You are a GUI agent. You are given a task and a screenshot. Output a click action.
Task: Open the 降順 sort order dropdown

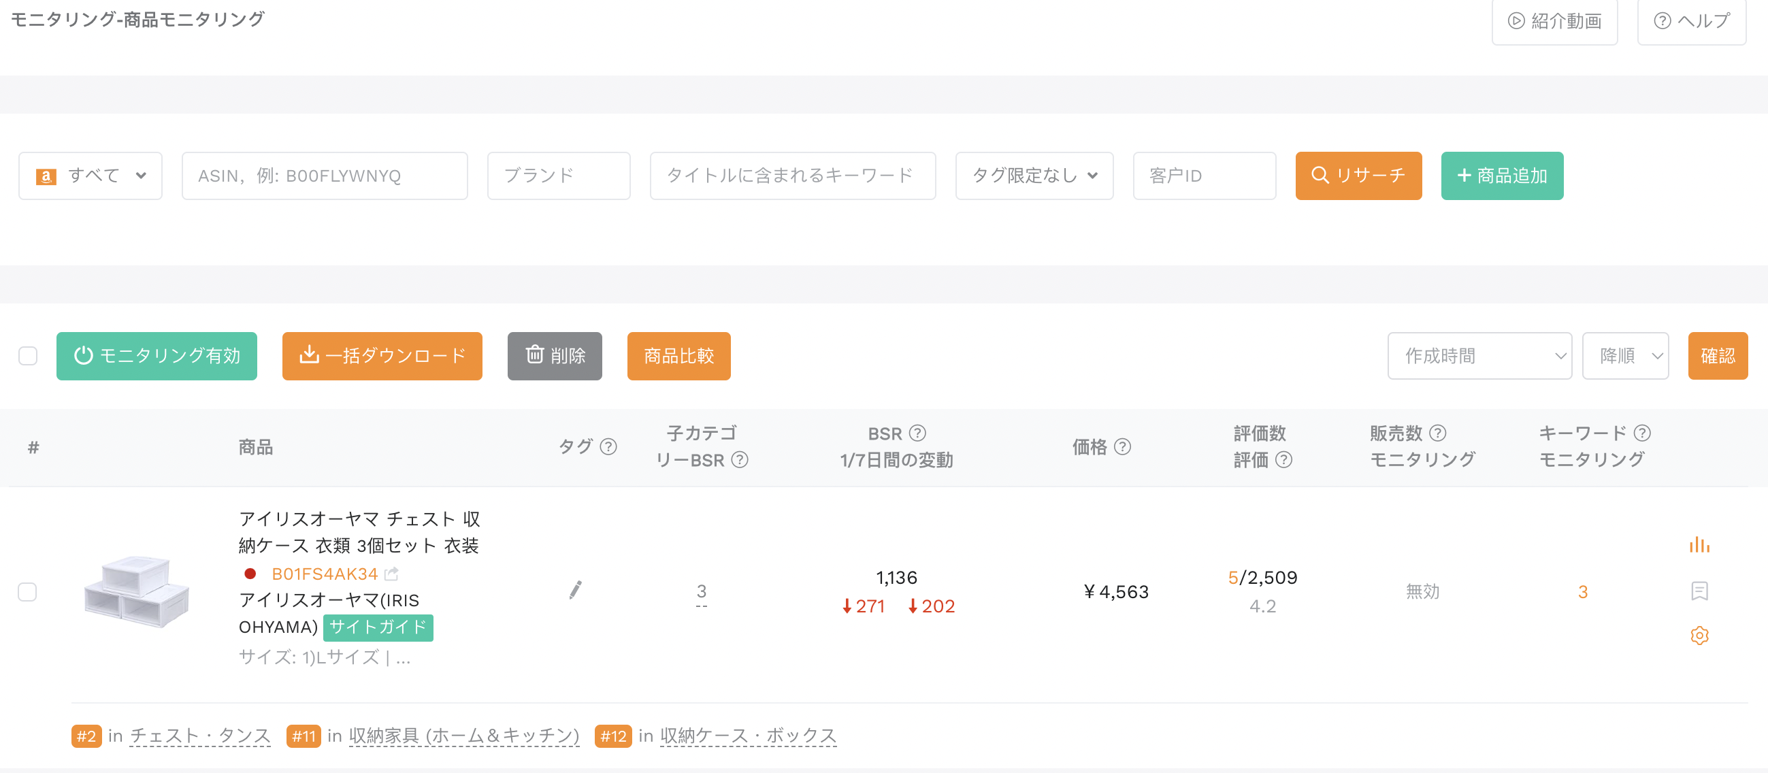pos(1625,356)
